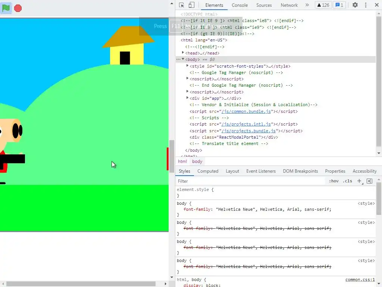
Task: Toggle the computed styles sidebar icon
Action: (369, 181)
